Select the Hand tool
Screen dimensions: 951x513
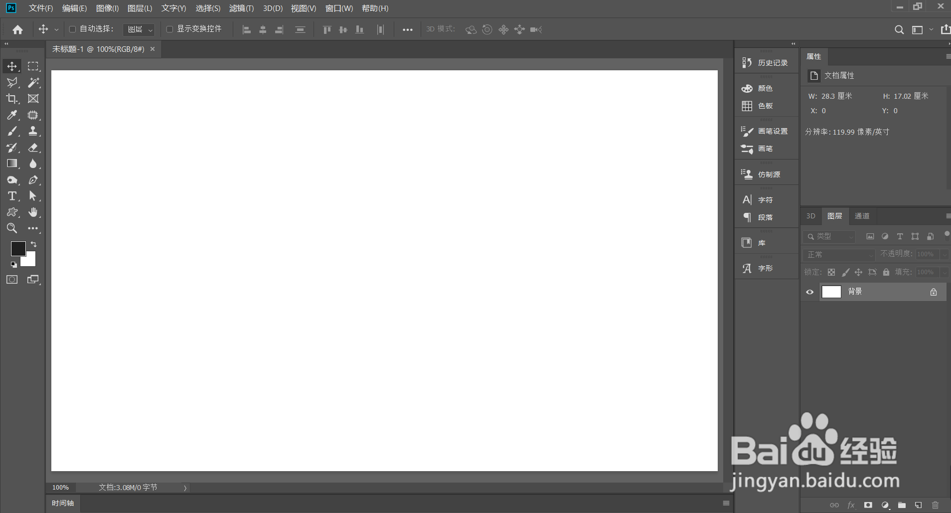(33, 212)
